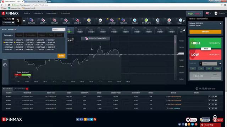Expand the account balance panel arrow

(x=221, y=24)
